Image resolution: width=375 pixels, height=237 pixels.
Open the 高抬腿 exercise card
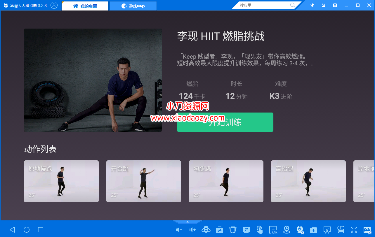[308, 181]
